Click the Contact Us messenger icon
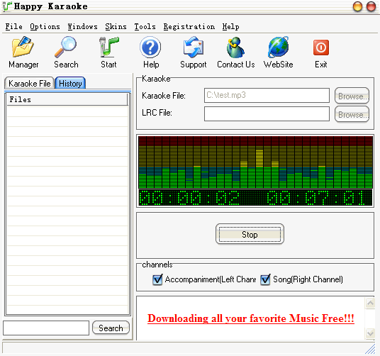Screen dimensions: 380x356 point(235,47)
